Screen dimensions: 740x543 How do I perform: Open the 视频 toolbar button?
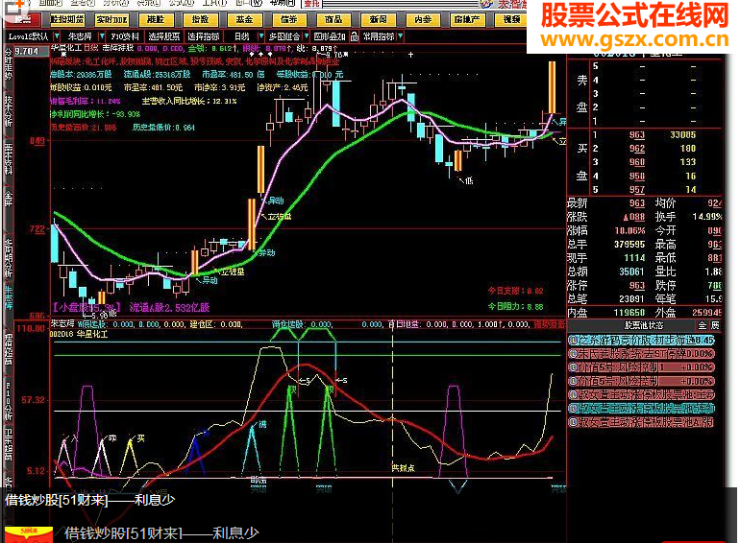pos(510,20)
